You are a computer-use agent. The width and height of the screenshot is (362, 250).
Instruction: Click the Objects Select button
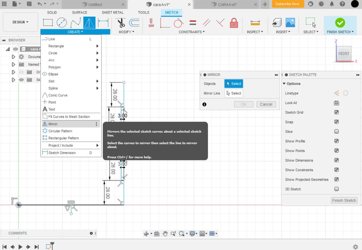(234, 84)
